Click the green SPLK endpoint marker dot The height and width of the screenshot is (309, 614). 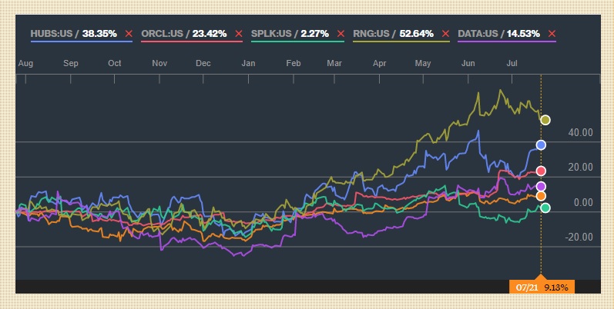coord(545,208)
